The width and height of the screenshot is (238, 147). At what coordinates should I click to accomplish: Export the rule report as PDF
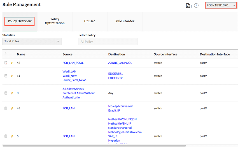(188, 6)
